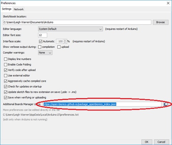Click the Browse button for sketchbook location
Viewport: 172px width, 145px height.
tap(161, 22)
